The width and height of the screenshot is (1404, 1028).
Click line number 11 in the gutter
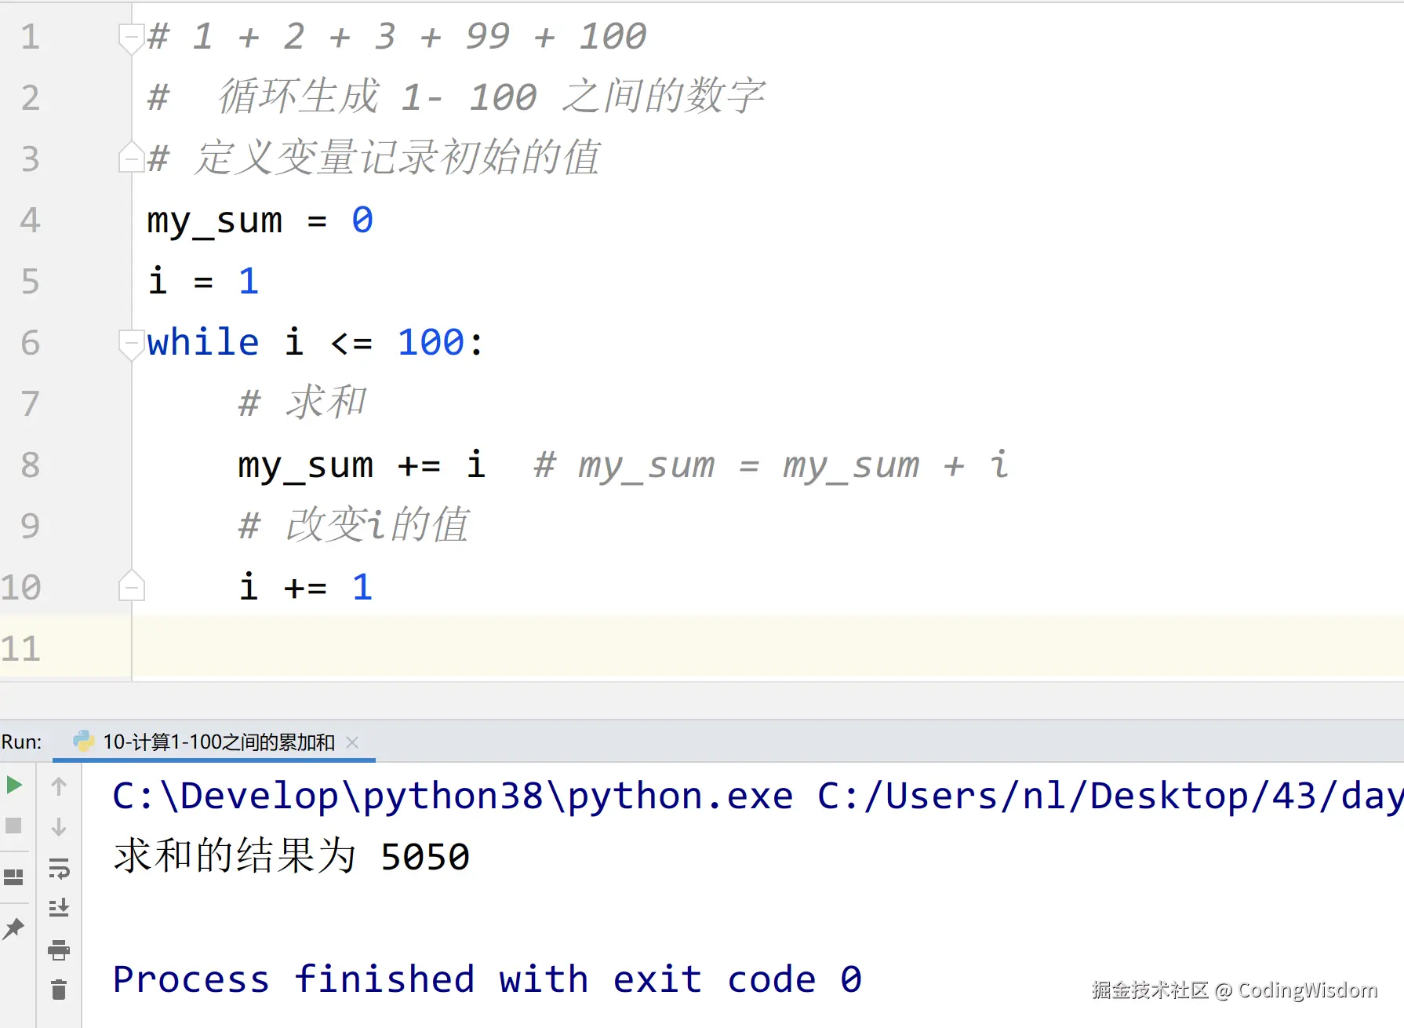[x=20, y=649]
